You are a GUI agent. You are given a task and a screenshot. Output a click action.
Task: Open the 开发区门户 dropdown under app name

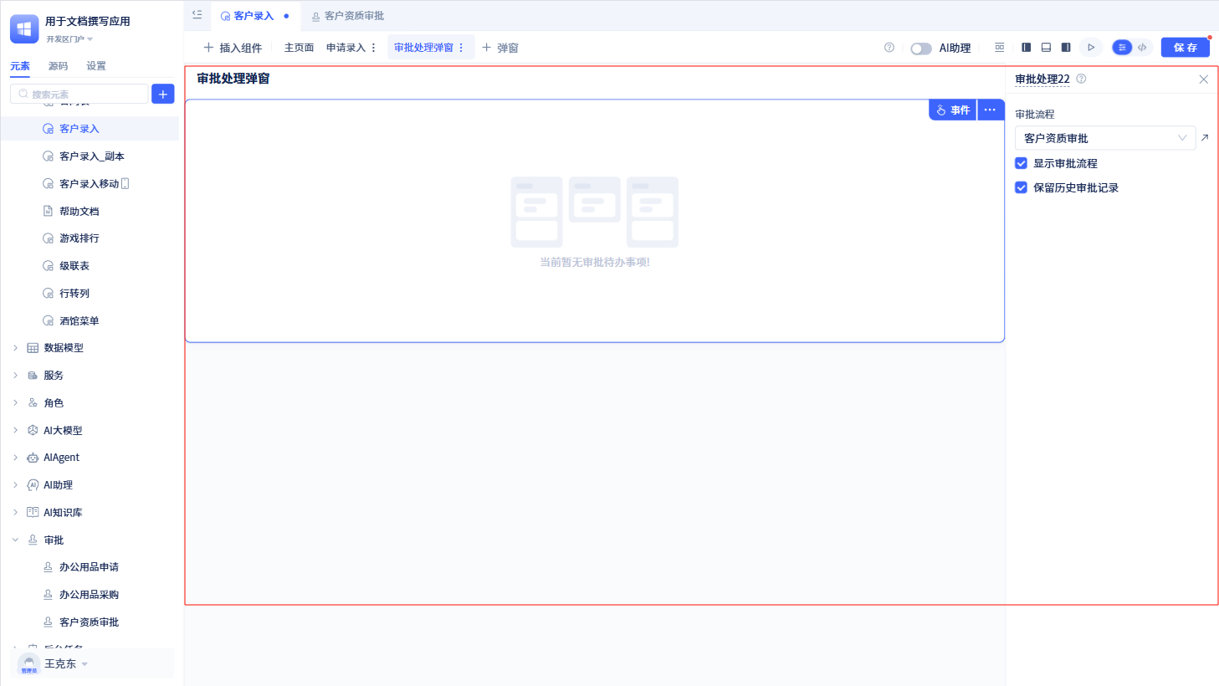click(x=69, y=39)
